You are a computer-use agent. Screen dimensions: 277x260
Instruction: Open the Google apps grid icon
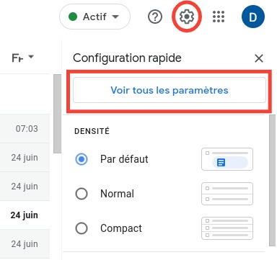pyautogui.click(x=219, y=17)
